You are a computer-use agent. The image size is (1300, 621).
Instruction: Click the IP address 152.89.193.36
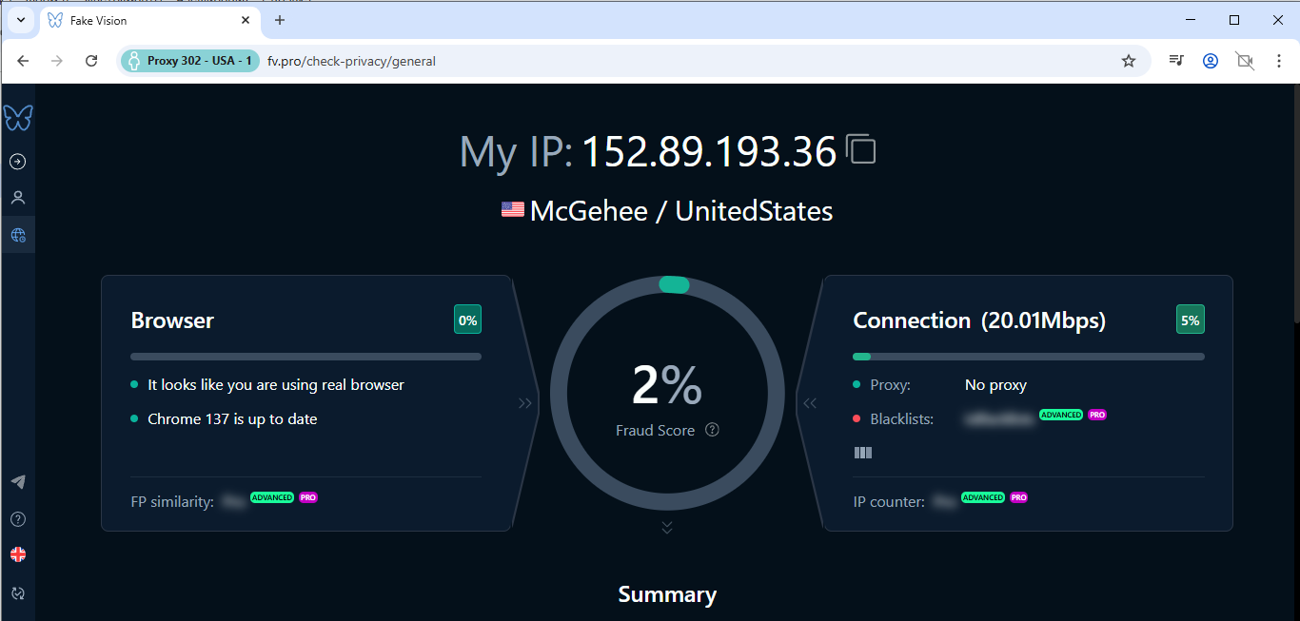click(709, 150)
